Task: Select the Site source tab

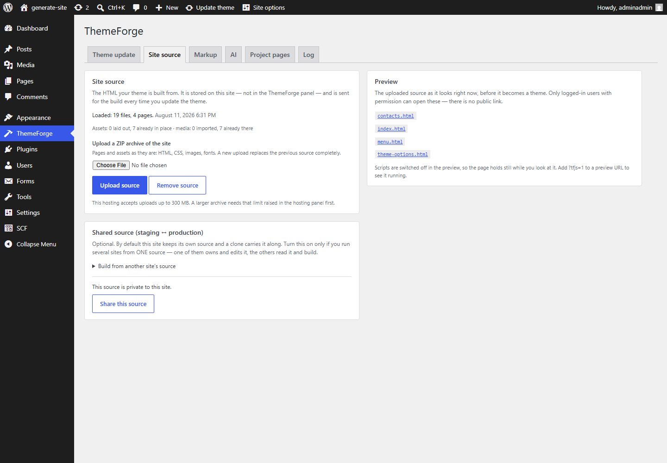Action: click(164, 55)
